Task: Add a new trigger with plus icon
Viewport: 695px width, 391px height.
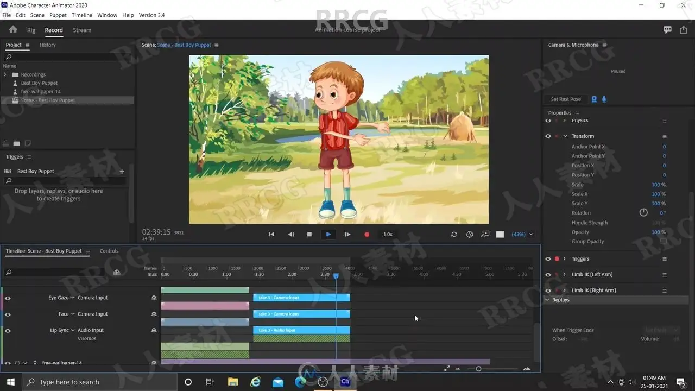Action: pyautogui.click(x=122, y=171)
